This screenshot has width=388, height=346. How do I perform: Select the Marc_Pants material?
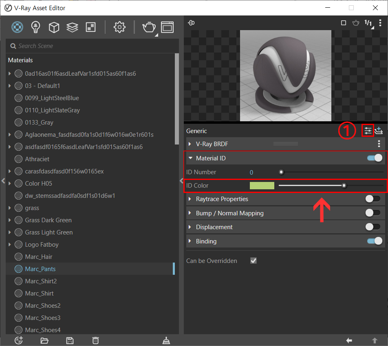pos(90,269)
